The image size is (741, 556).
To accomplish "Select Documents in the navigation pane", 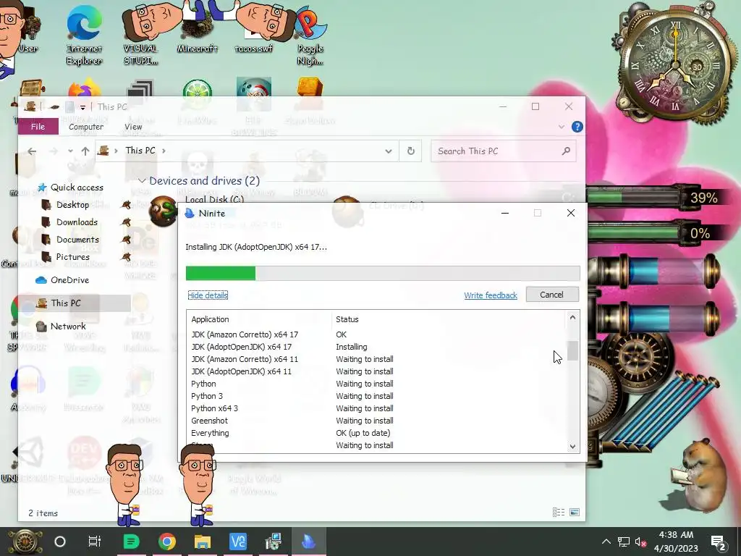I will (77, 240).
